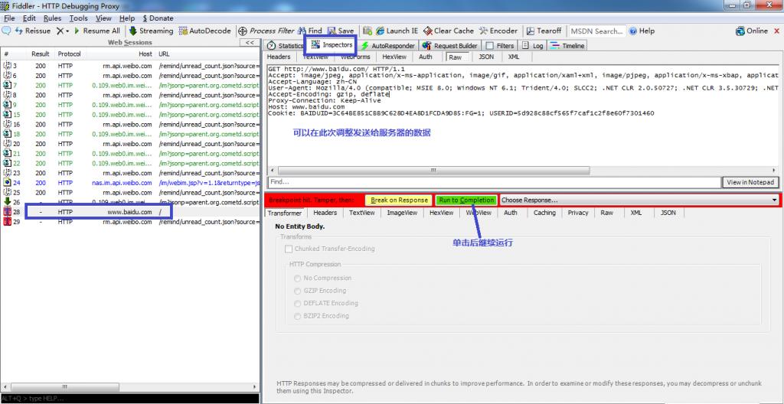This screenshot has height=404, width=784.
Task: Click Resume All in toolbar
Action: [97, 31]
